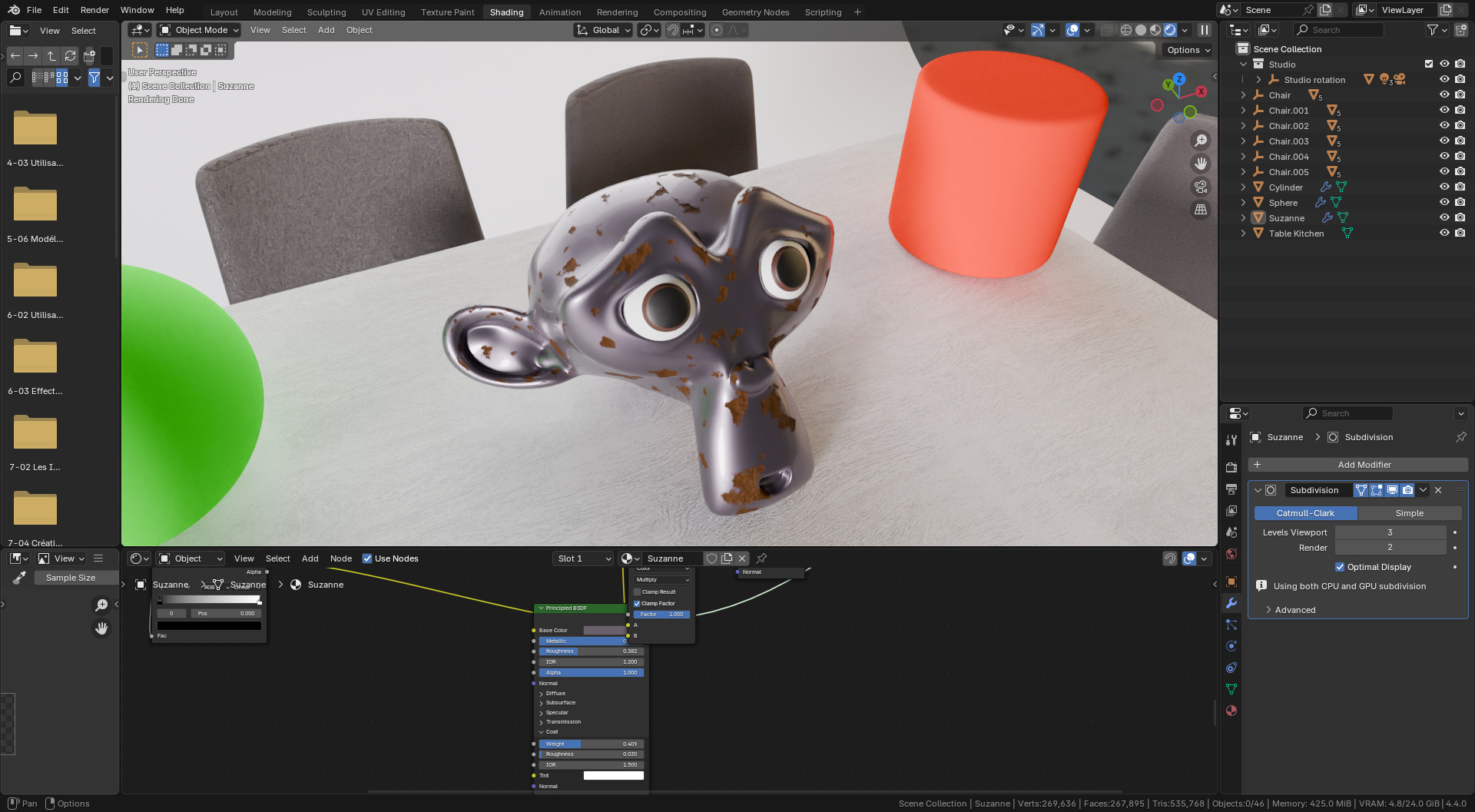
Task: Toggle Use Nodes checkbox
Action: pyautogui.click(x=367, y=558)
